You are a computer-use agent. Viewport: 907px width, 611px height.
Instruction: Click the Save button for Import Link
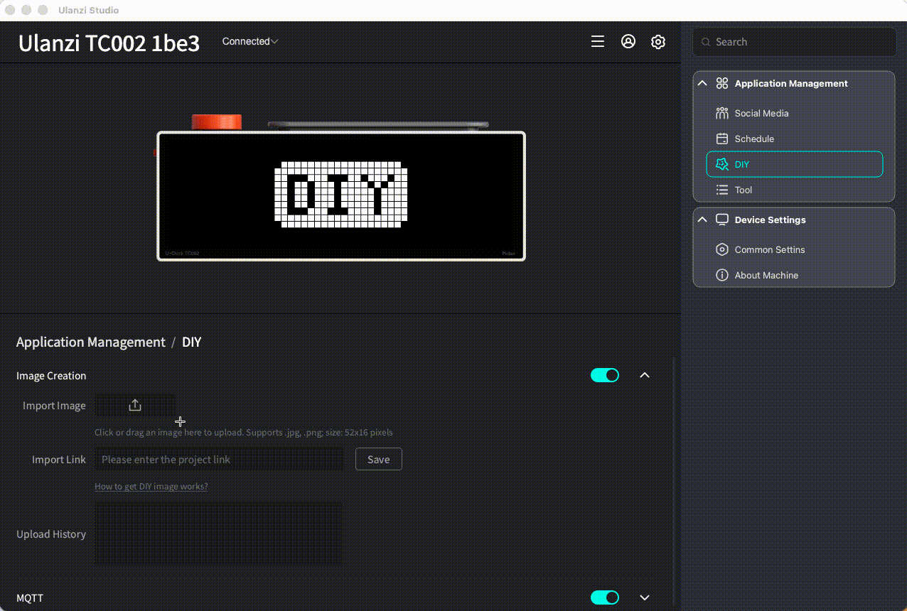pyautogui.click(x=379, y=459)
